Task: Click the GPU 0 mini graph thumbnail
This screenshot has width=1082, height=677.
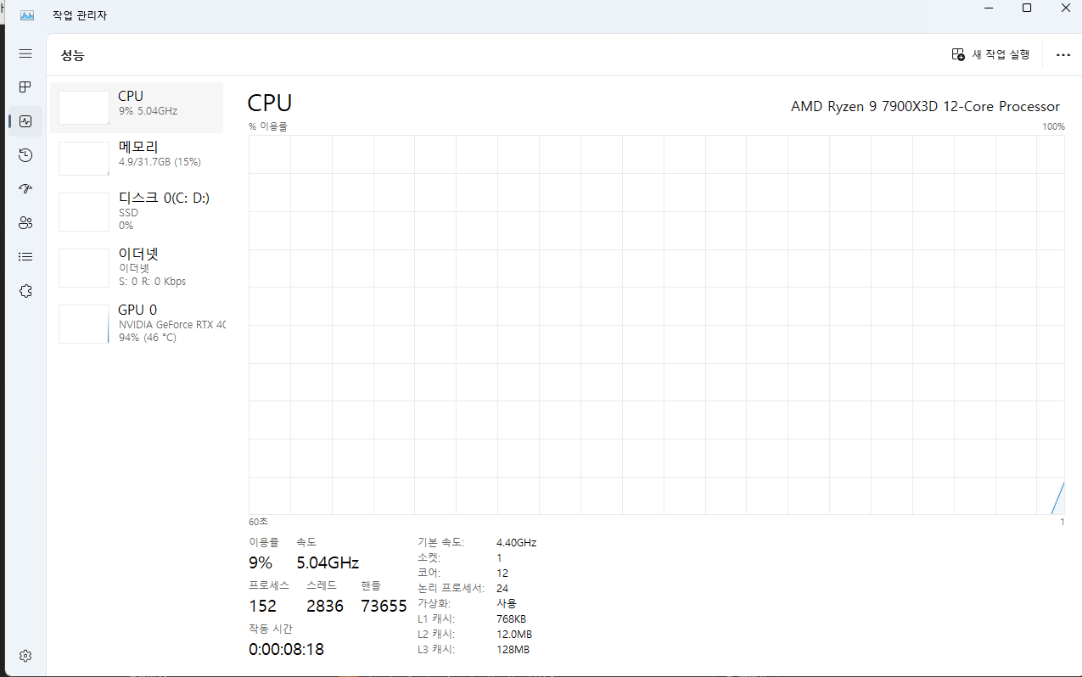Action: pos(84,324)
